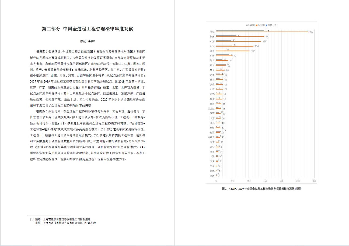Click the 内蒙古 category label
Image resolution: width=349 pixels, height=246 pixels.
click(x=211, y=137)
